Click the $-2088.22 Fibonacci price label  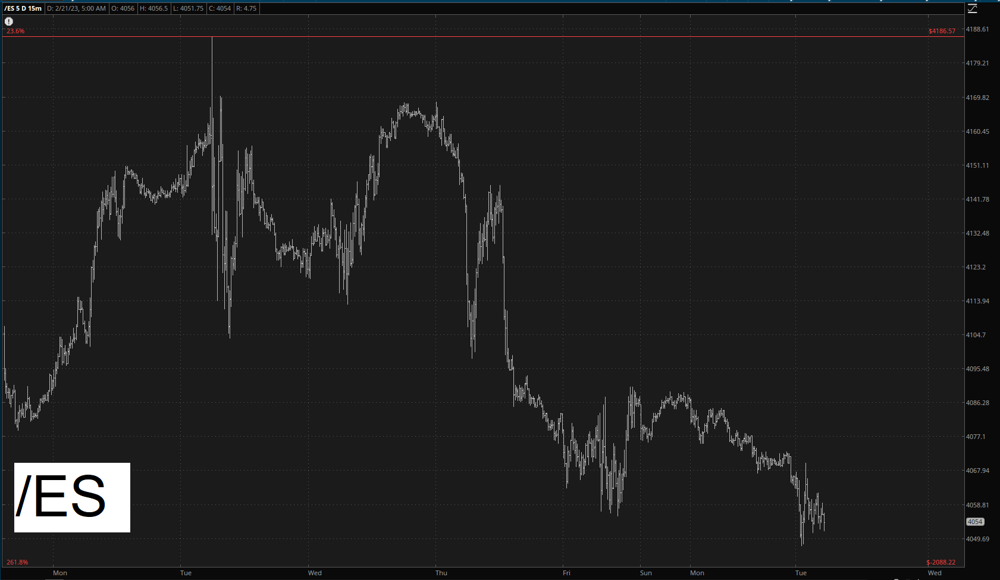point(941,562)
